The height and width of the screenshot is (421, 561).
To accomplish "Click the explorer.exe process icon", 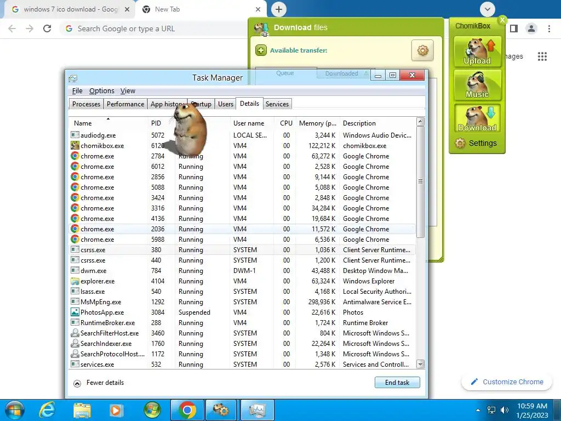I will [x=75, y=281].
